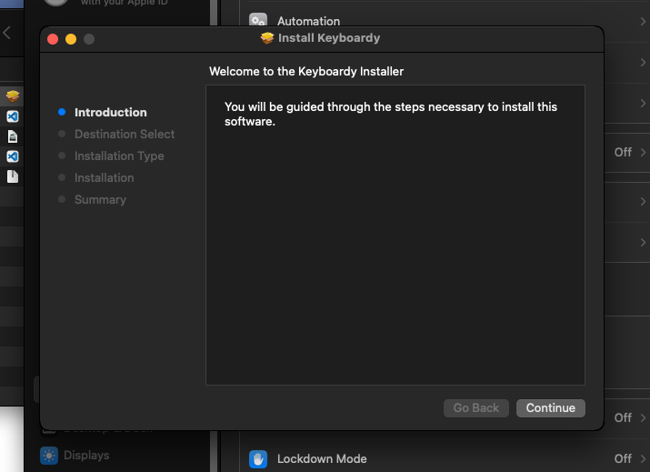650x472 pixels.
Task: Select the Installation step label
Action: (x=104, y=178)
